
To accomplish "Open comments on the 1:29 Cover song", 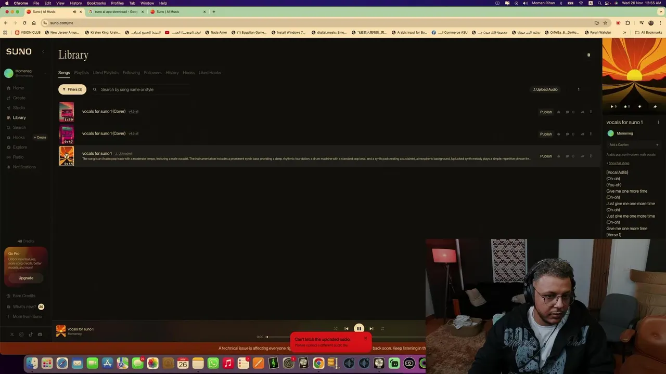I will (x=570, y=112).
